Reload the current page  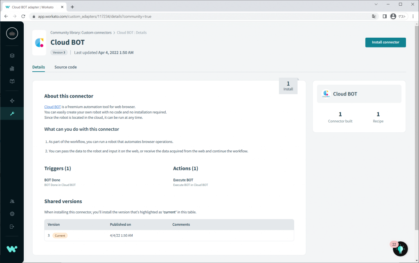[x=23, y=16]
